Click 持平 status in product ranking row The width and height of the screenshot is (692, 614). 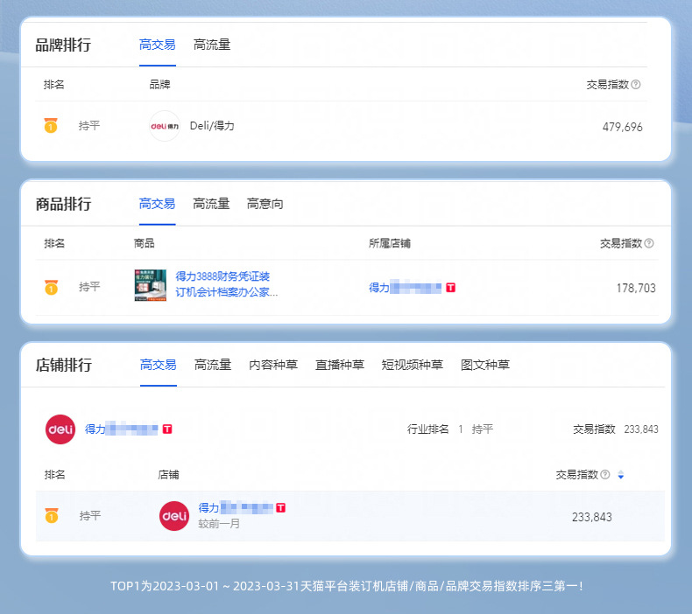(x=89, y=287)
